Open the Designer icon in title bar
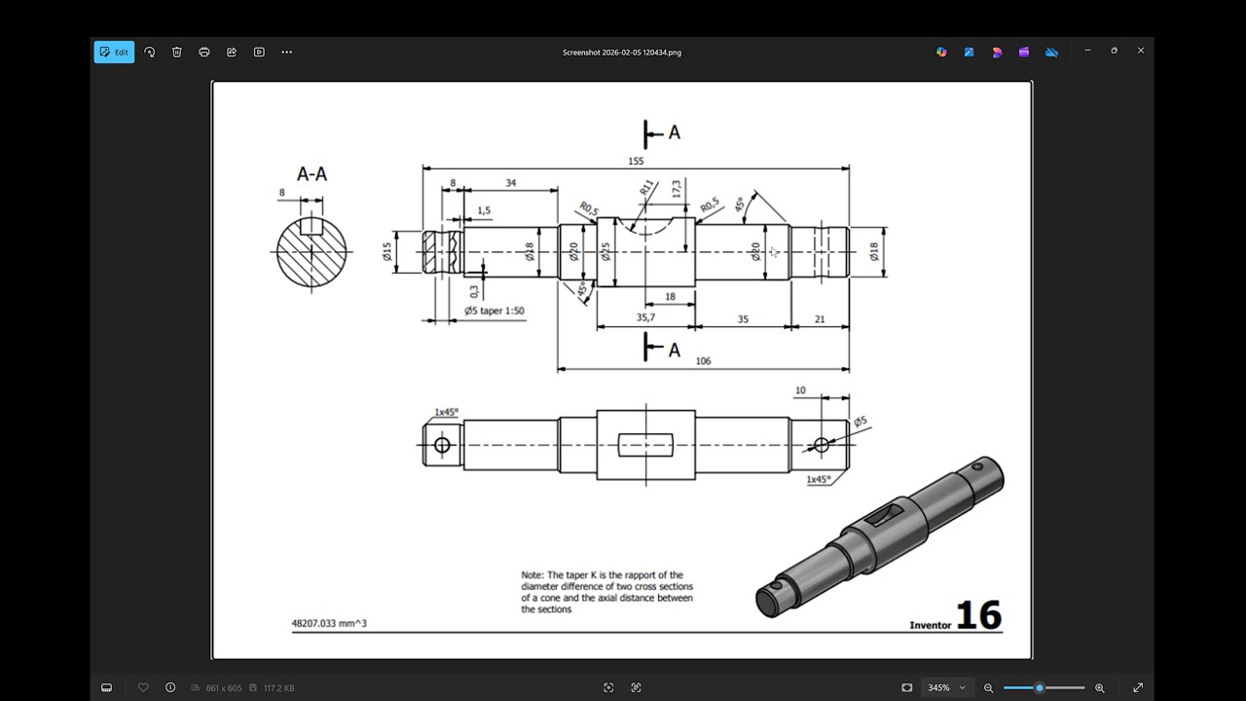This screenshot has width=1246, height=701. click(x=997, y=52)
